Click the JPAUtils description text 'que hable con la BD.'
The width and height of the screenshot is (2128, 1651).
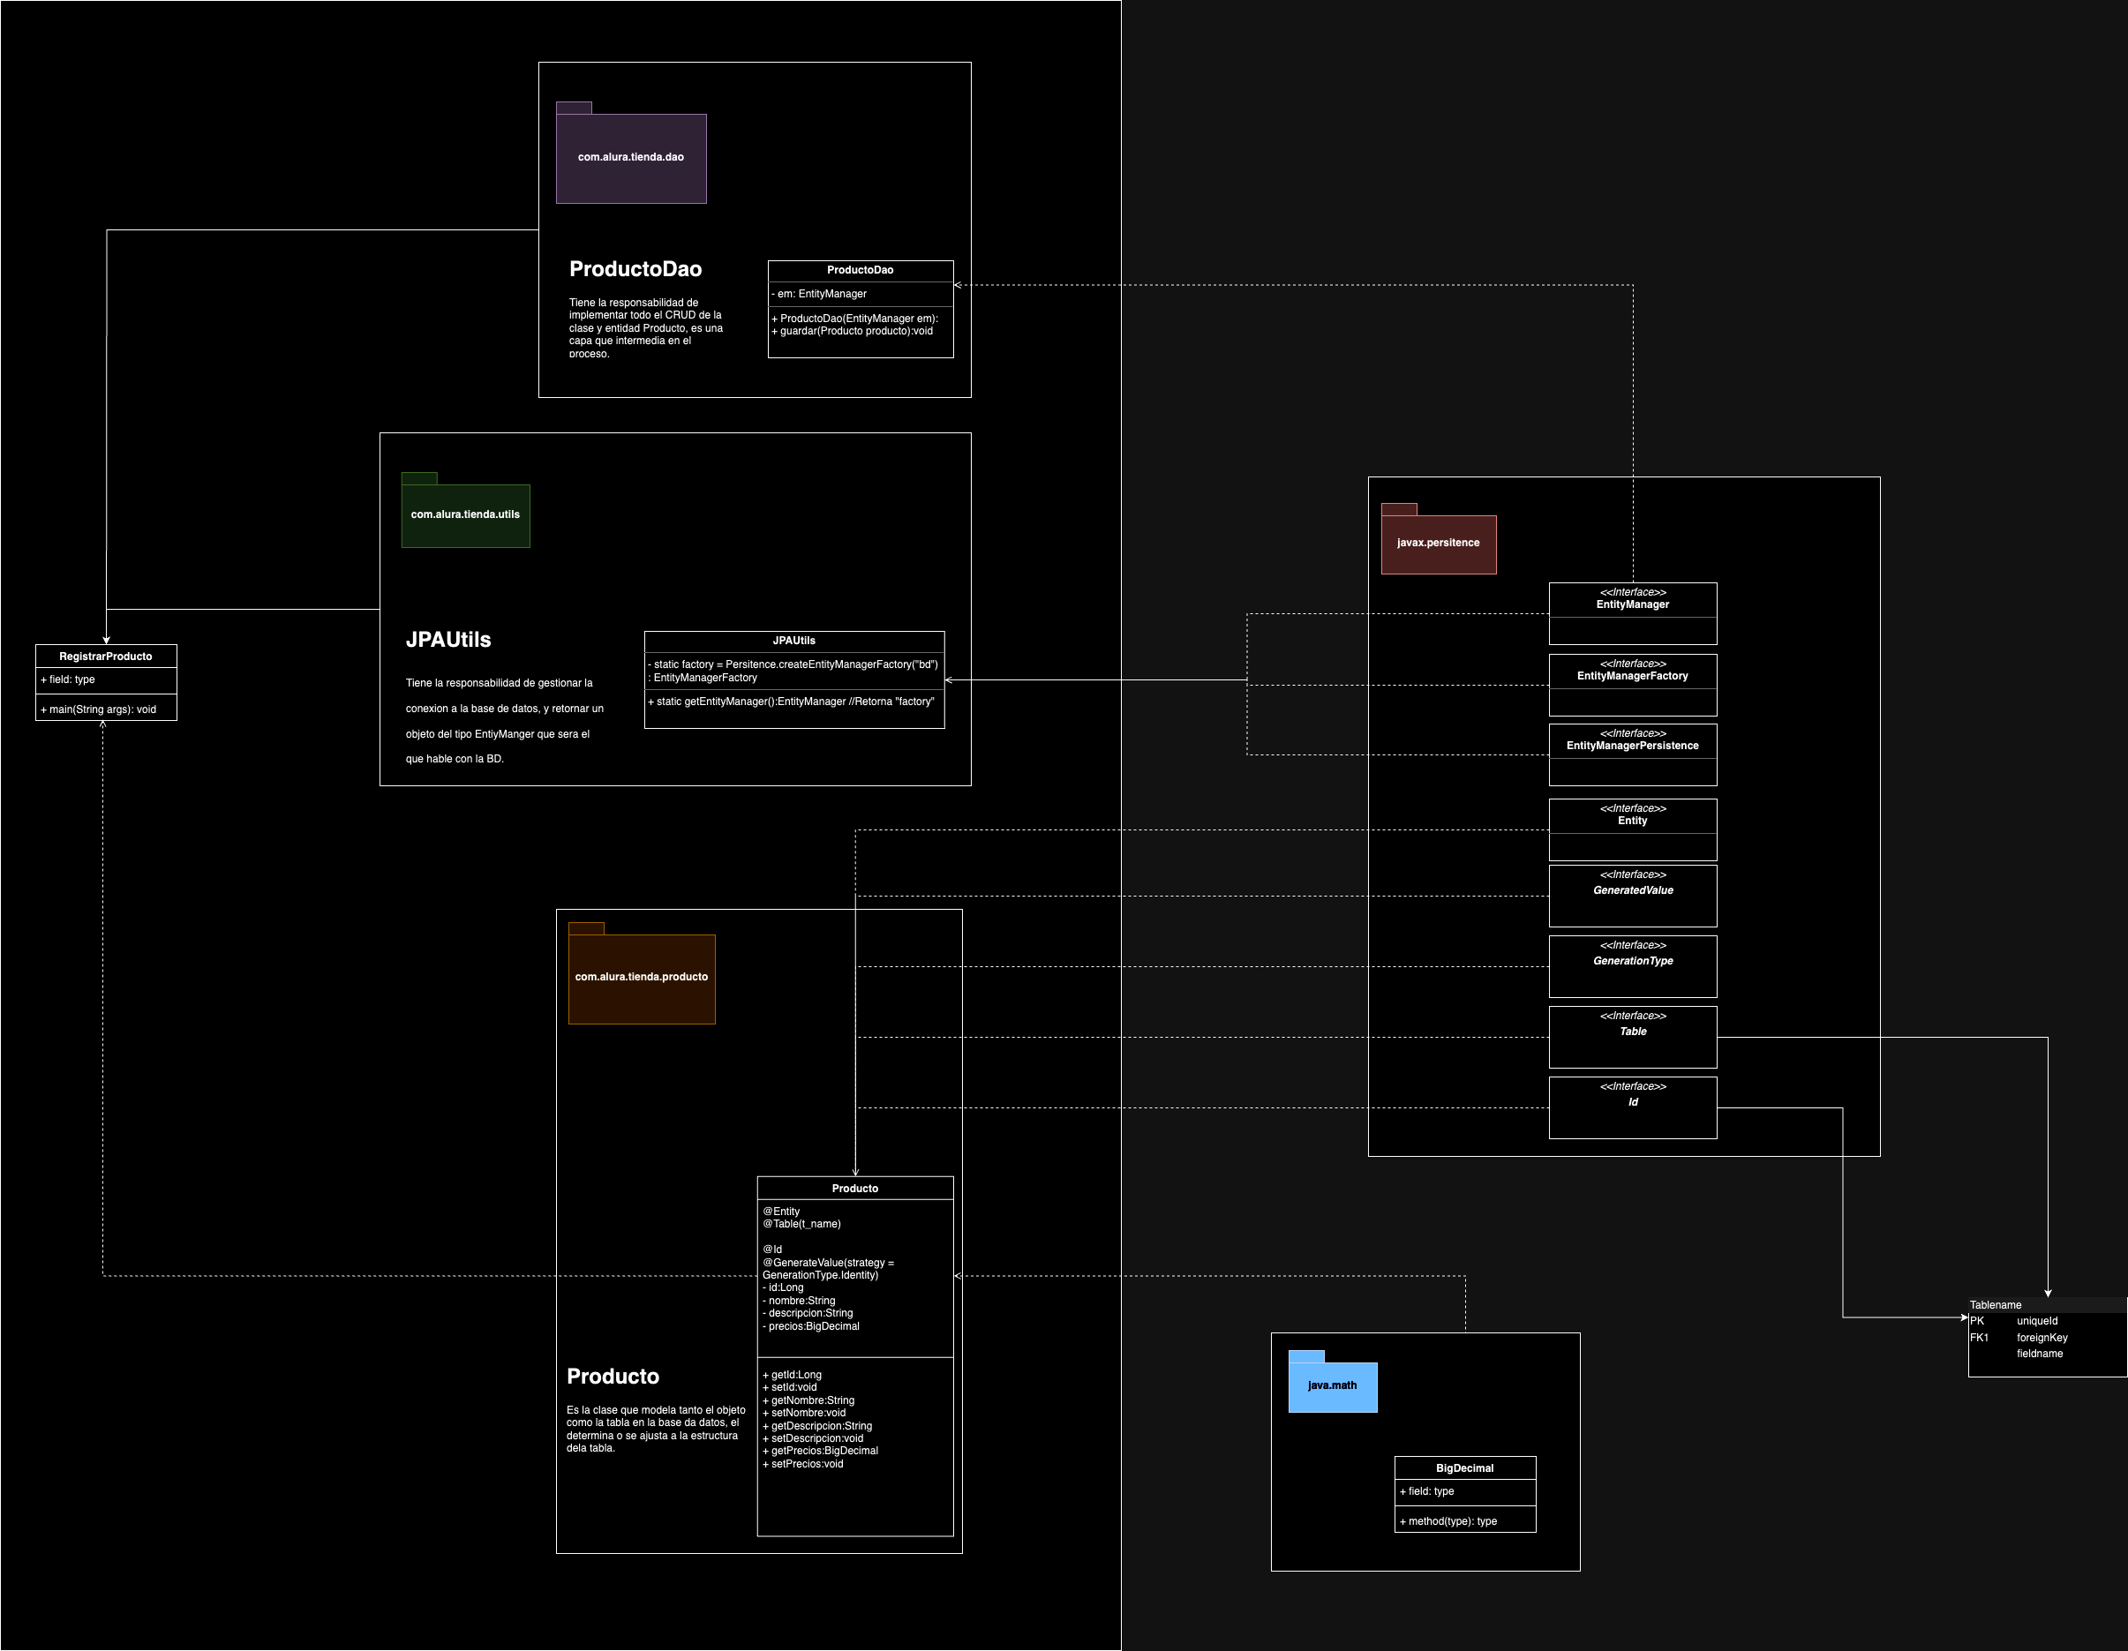[x=454, y=759]
